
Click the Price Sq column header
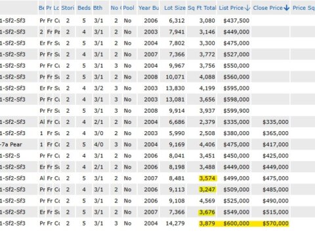304,8
